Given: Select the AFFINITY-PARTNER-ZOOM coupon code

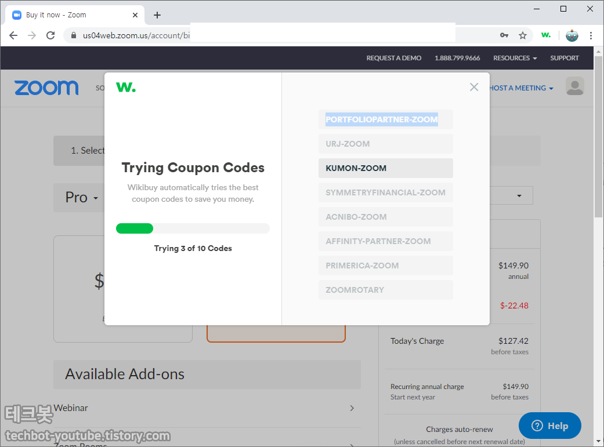Looking at the screenshot, I should coord(386,241).
